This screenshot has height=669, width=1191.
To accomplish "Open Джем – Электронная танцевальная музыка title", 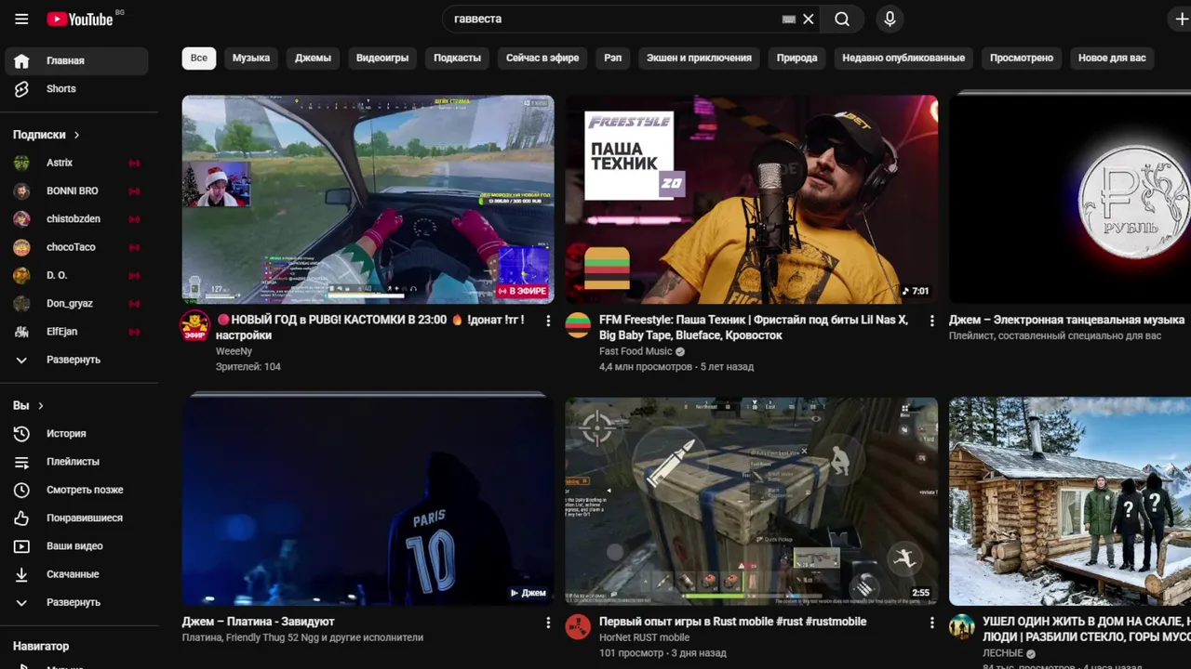I will click(1066, 320).
